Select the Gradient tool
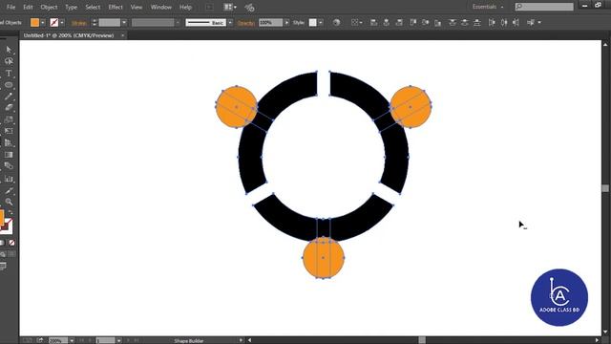 [x=9, y=155]
